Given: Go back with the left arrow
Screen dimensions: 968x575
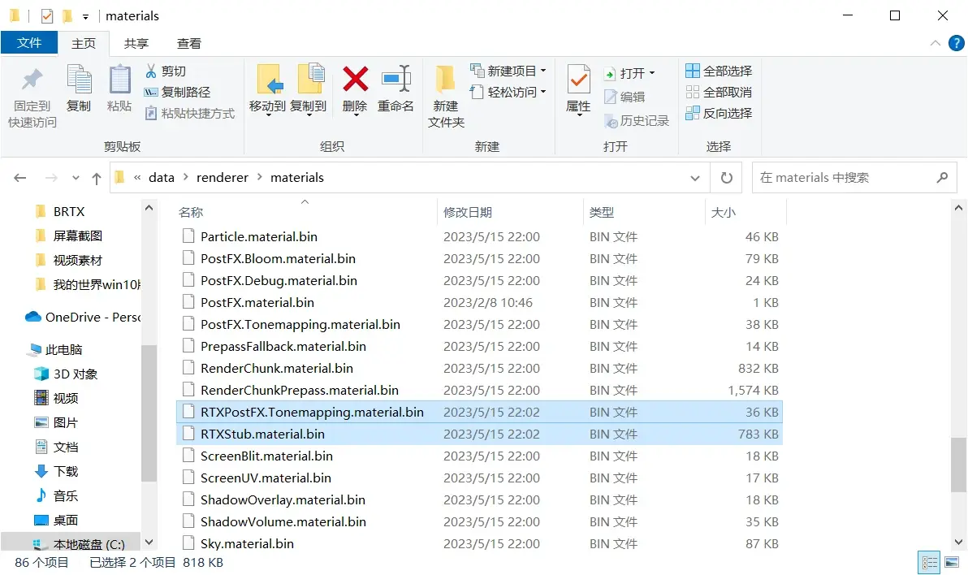Looking at the screenshot, I should point(19,178).
